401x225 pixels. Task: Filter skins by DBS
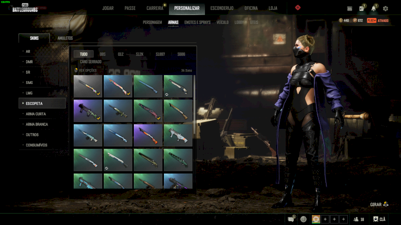coord(103,54)
